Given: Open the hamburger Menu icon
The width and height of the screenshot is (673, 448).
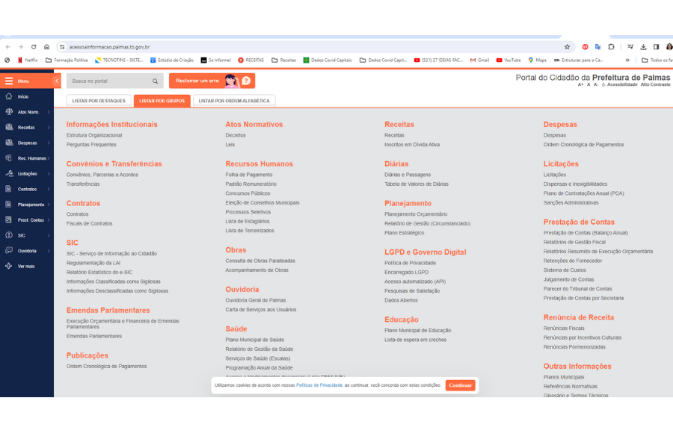Looking at the screenshot, I should (9, 81).
